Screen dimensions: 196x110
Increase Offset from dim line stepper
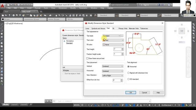[x=122, y=79]
